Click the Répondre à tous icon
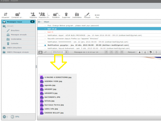Image resolution: width=161 pixels, height=122 pixels. click(42, 14)
